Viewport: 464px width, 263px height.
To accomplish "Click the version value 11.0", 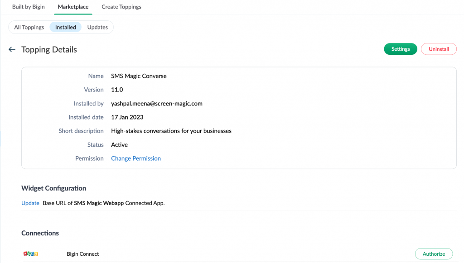I will pyautogui.click(x=117, y=90).
